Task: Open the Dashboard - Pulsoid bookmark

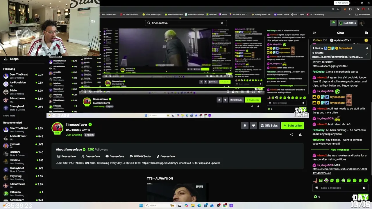Action: (x=194, y=14)
